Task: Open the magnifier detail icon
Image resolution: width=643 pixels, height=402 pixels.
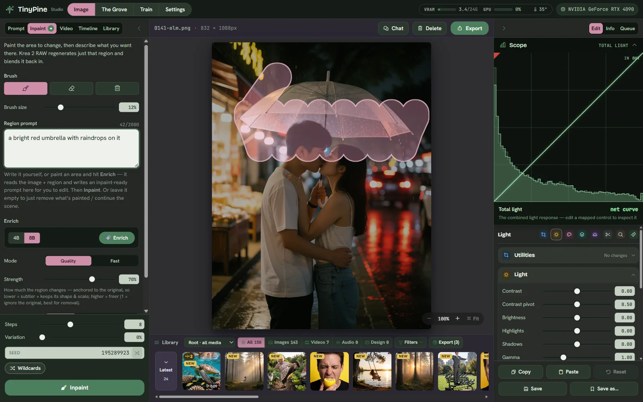Action: click(x=620, y=235)
